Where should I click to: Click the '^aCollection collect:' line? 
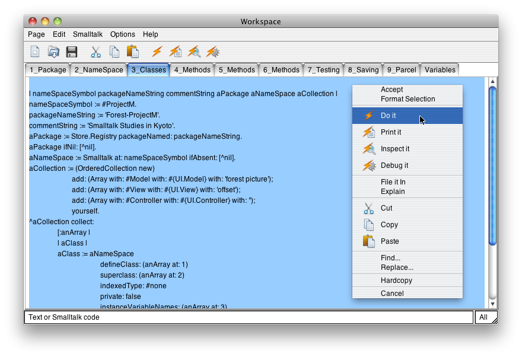[62, 222]
